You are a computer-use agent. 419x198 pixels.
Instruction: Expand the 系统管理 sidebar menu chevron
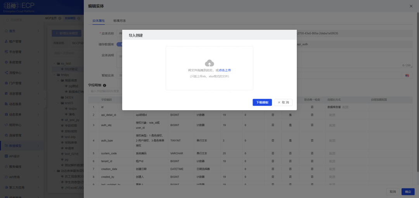[x=38, y=62]
